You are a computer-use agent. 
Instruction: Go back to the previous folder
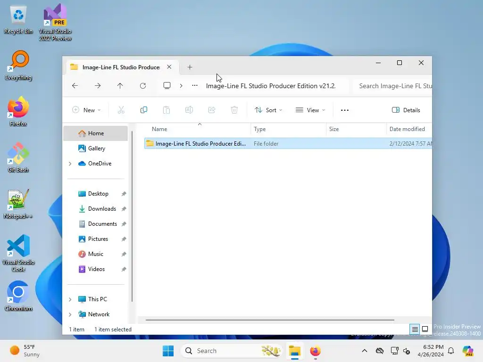[x=75, y=86]
